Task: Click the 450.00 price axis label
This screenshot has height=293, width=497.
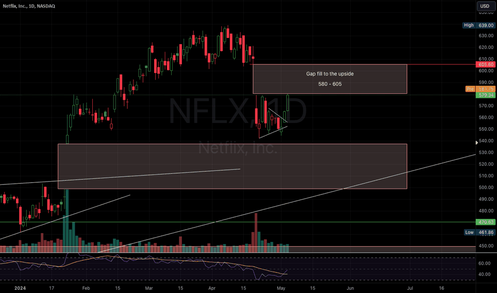Action: (486, 246)
